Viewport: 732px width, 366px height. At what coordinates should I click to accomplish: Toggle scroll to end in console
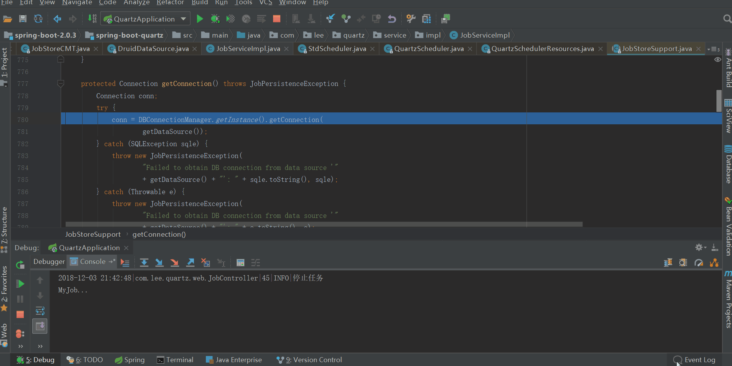click(40, 326)
